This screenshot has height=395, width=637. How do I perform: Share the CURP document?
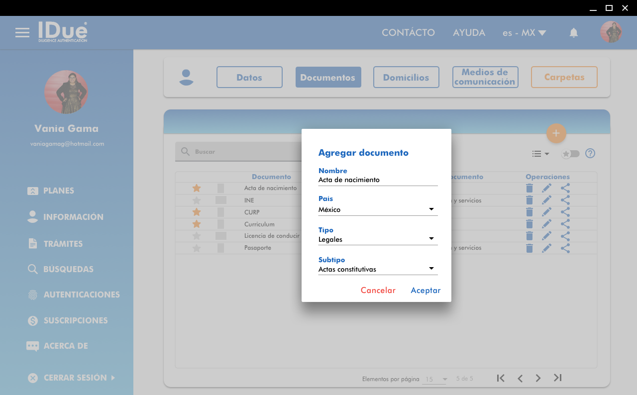coord(565,212)
